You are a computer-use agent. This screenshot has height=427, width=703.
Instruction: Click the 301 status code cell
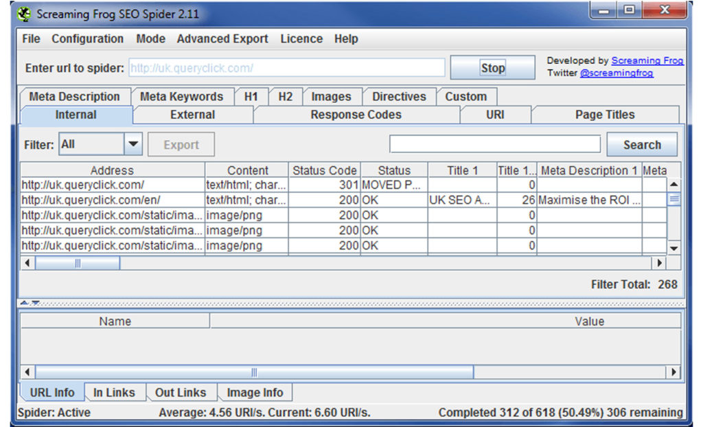point(325,185)
